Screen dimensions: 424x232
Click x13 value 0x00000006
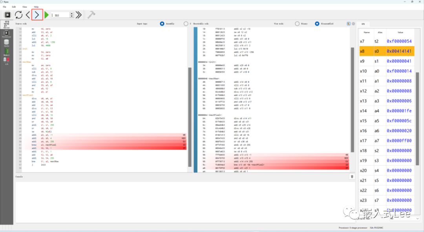click(x=399, y=101)
